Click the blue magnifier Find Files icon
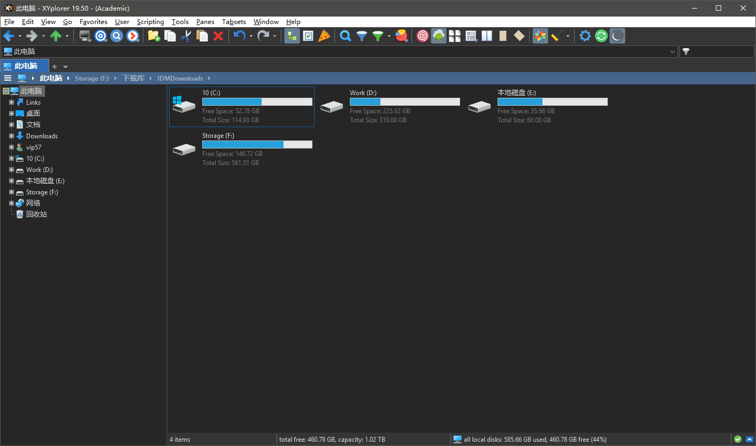 [346, 36]
